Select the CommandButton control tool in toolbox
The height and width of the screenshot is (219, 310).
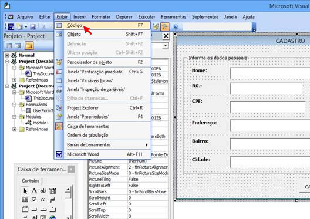coord(34,209)
